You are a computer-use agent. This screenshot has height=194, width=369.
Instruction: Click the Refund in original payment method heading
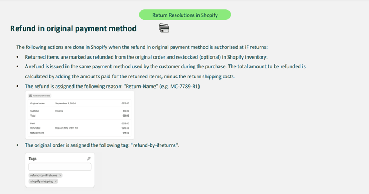tap(73, 28)
